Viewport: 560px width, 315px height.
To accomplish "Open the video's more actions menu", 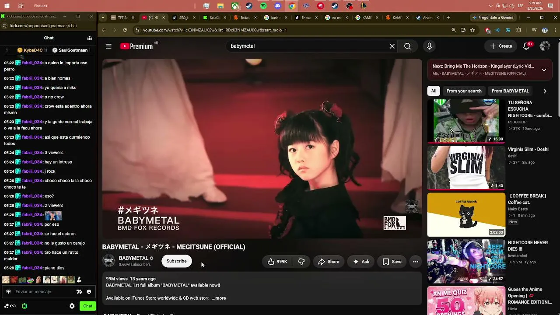I will coord(416,262).
